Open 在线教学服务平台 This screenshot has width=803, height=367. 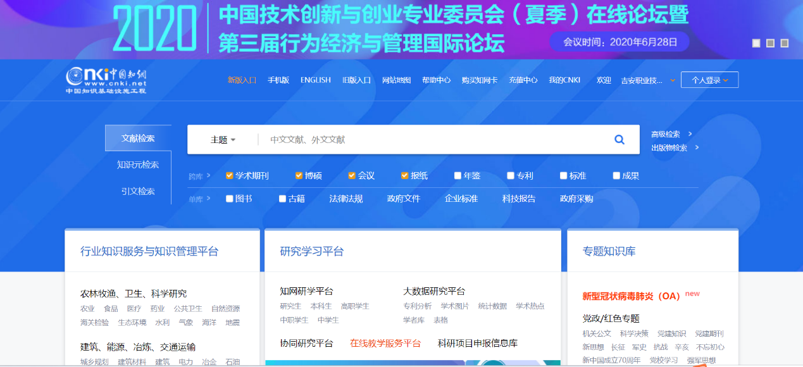point(385,343)
